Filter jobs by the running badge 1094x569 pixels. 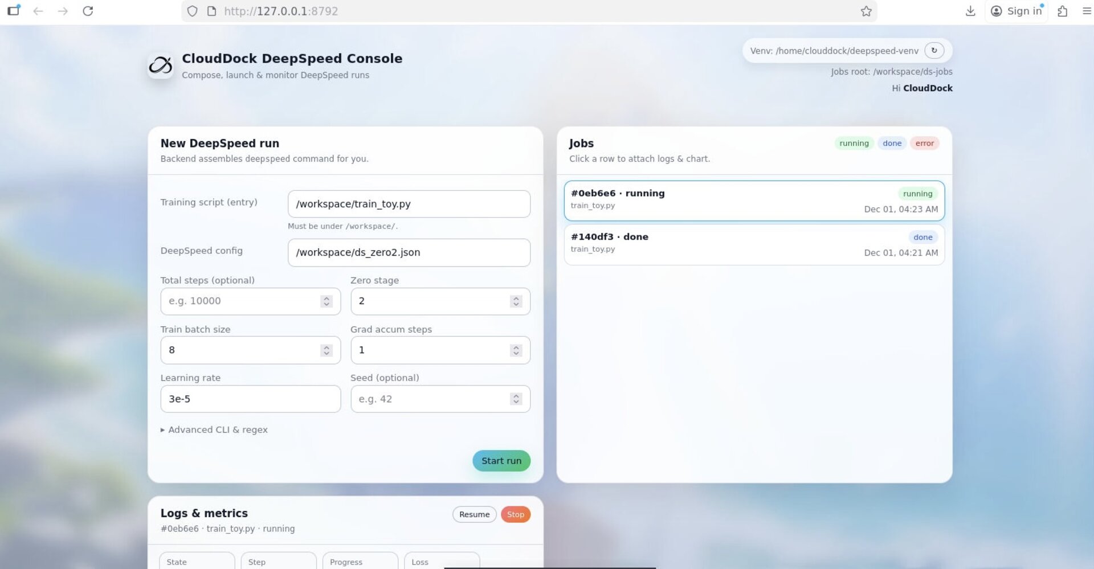(854, 143)
